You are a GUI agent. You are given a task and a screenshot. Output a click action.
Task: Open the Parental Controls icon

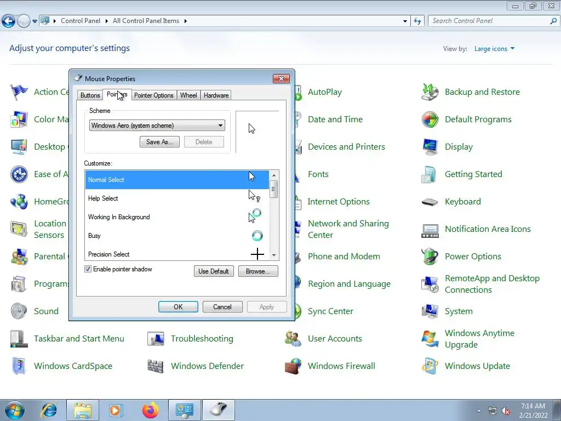19,257
